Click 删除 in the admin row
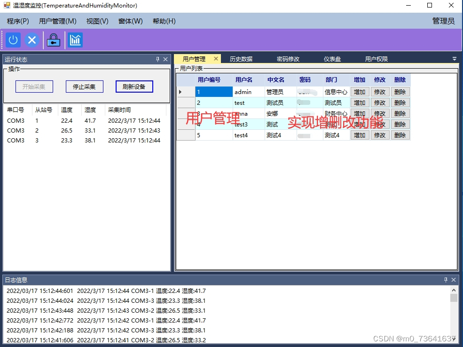 (x=400, y=92)
